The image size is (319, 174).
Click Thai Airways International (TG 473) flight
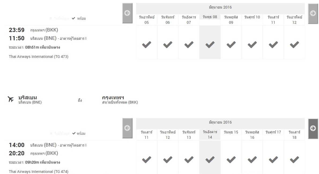pyautogui.click(x=39, y=57)
